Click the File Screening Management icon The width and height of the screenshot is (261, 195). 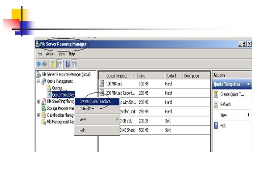click(43, 101)
